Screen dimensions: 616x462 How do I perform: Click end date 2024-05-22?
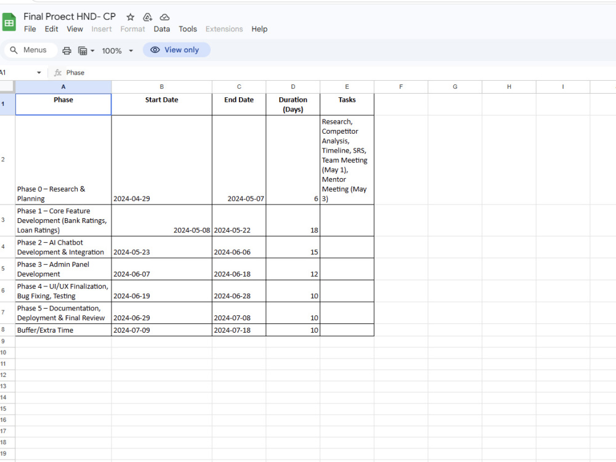[x=239, y=221]
